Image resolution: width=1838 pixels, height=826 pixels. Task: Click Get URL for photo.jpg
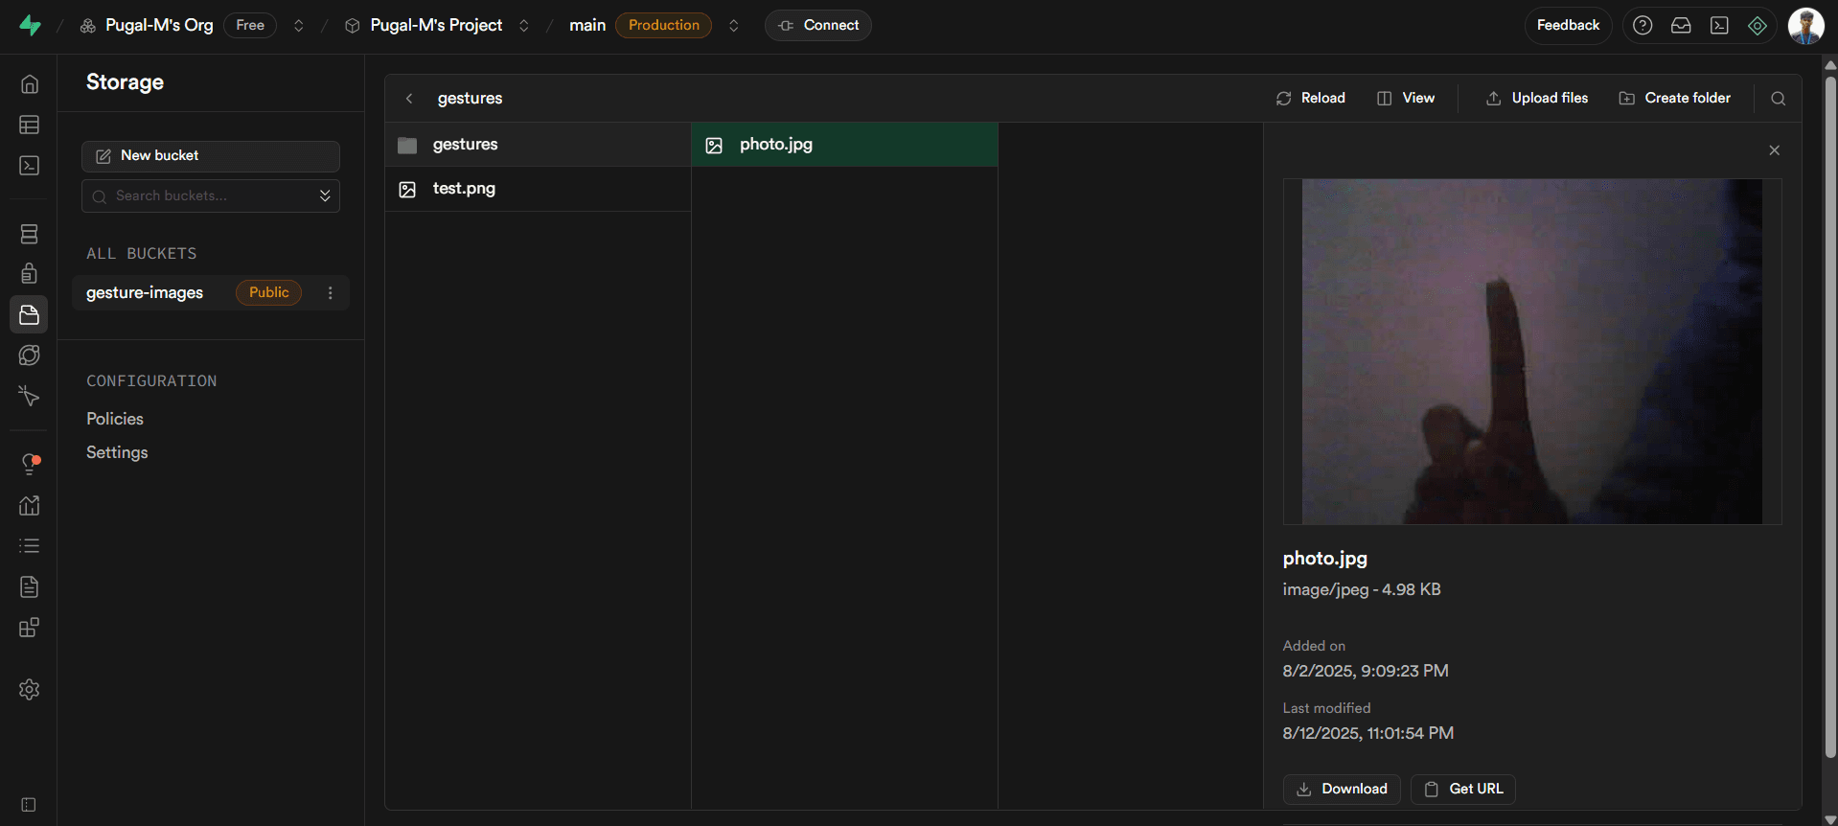[x=1463, y=790]
